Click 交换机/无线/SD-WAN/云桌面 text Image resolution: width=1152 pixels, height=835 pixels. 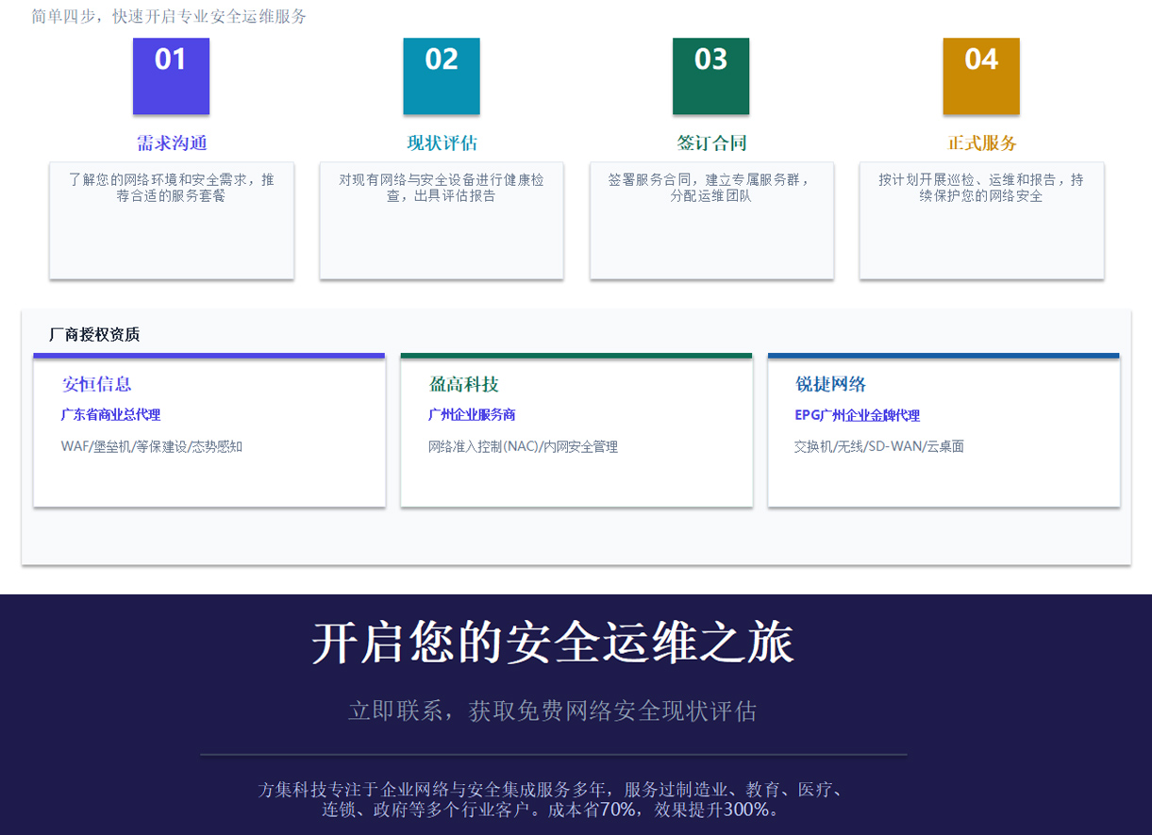[879, 446]
